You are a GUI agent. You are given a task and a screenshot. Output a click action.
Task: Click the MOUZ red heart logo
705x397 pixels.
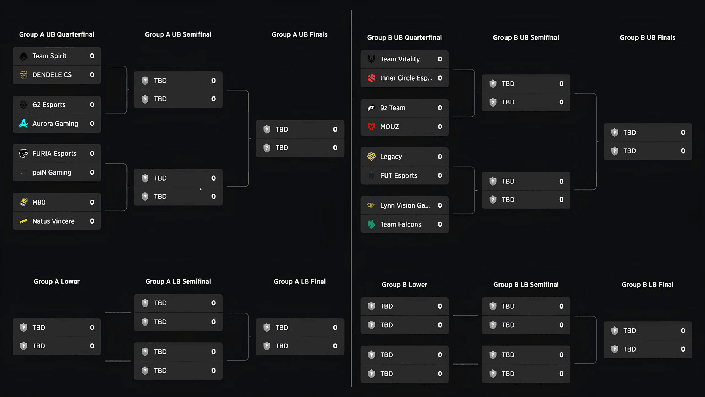tap(371, 127)
